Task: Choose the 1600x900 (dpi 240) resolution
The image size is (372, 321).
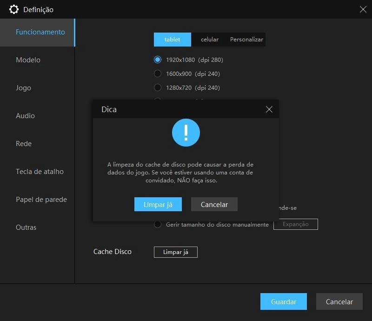Action: pos(158,74)
